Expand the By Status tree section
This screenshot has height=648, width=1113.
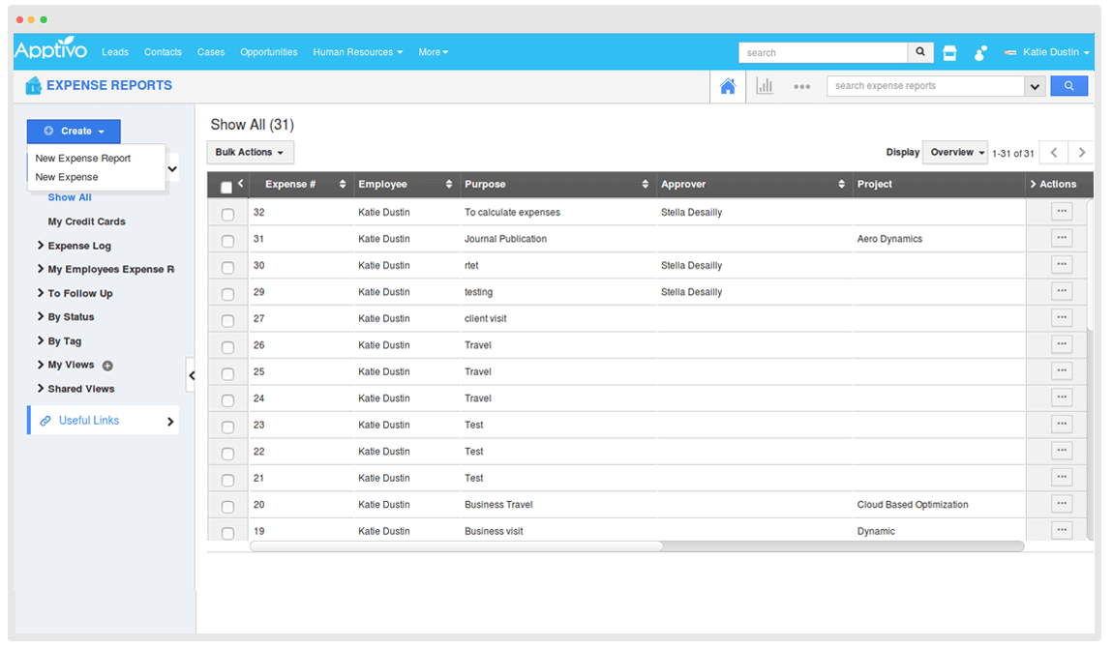(71, 317)
